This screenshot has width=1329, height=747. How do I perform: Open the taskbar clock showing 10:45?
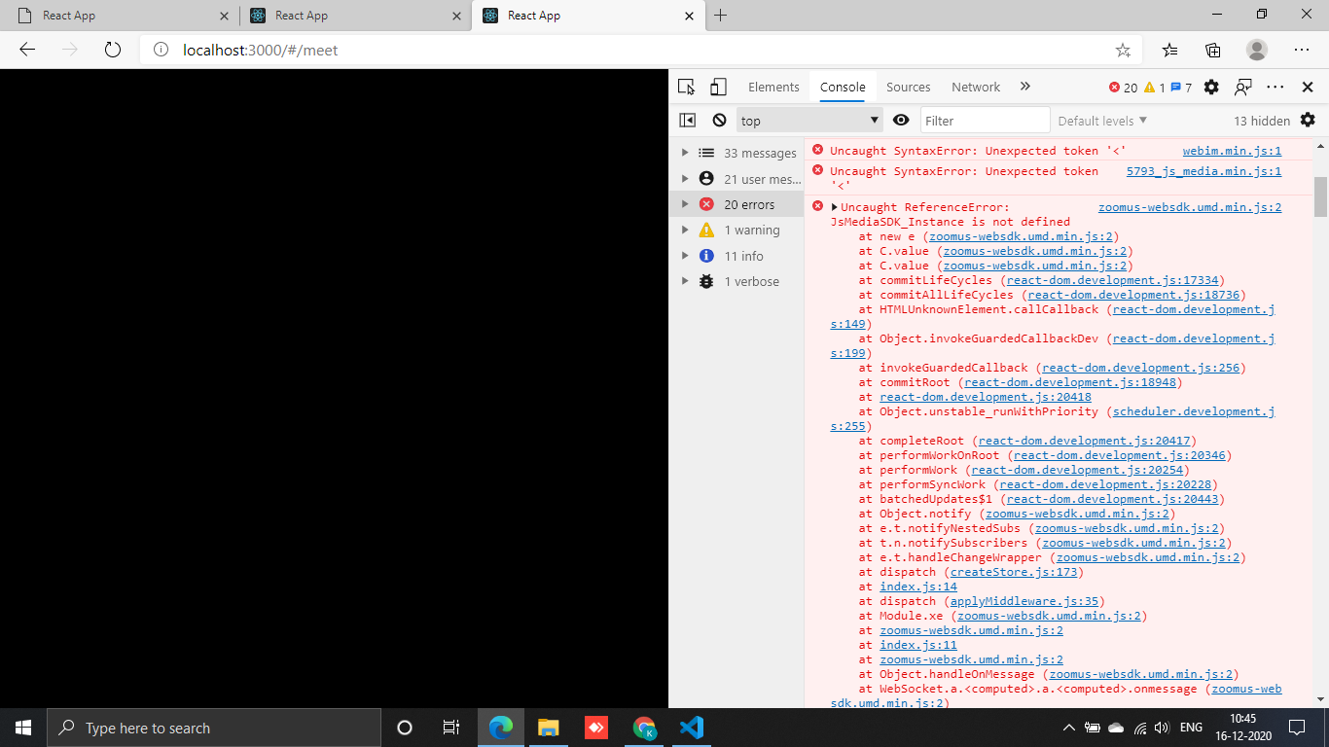1242,728
